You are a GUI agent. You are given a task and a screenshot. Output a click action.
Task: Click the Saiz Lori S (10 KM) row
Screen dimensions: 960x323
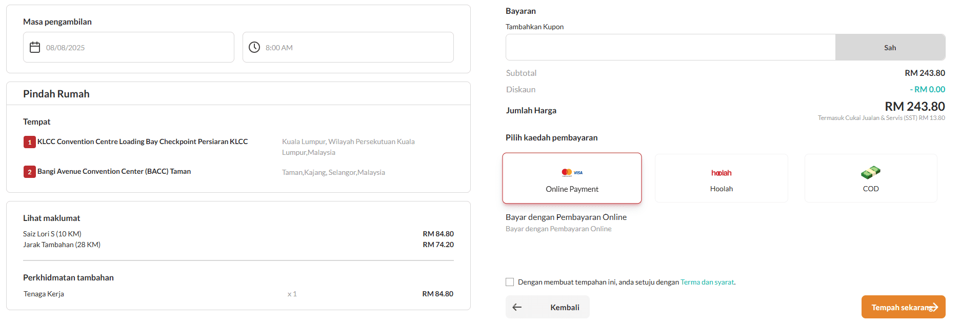238,234
